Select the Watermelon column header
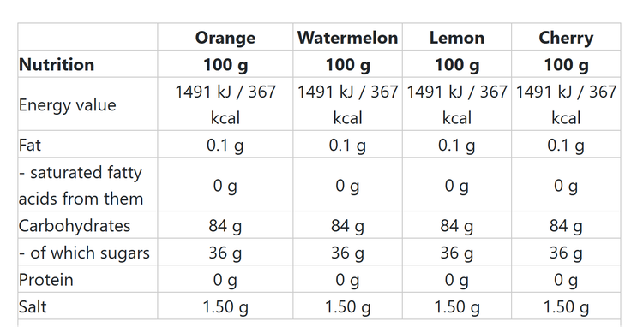This screenshot has height=327, width=643. 348,38
